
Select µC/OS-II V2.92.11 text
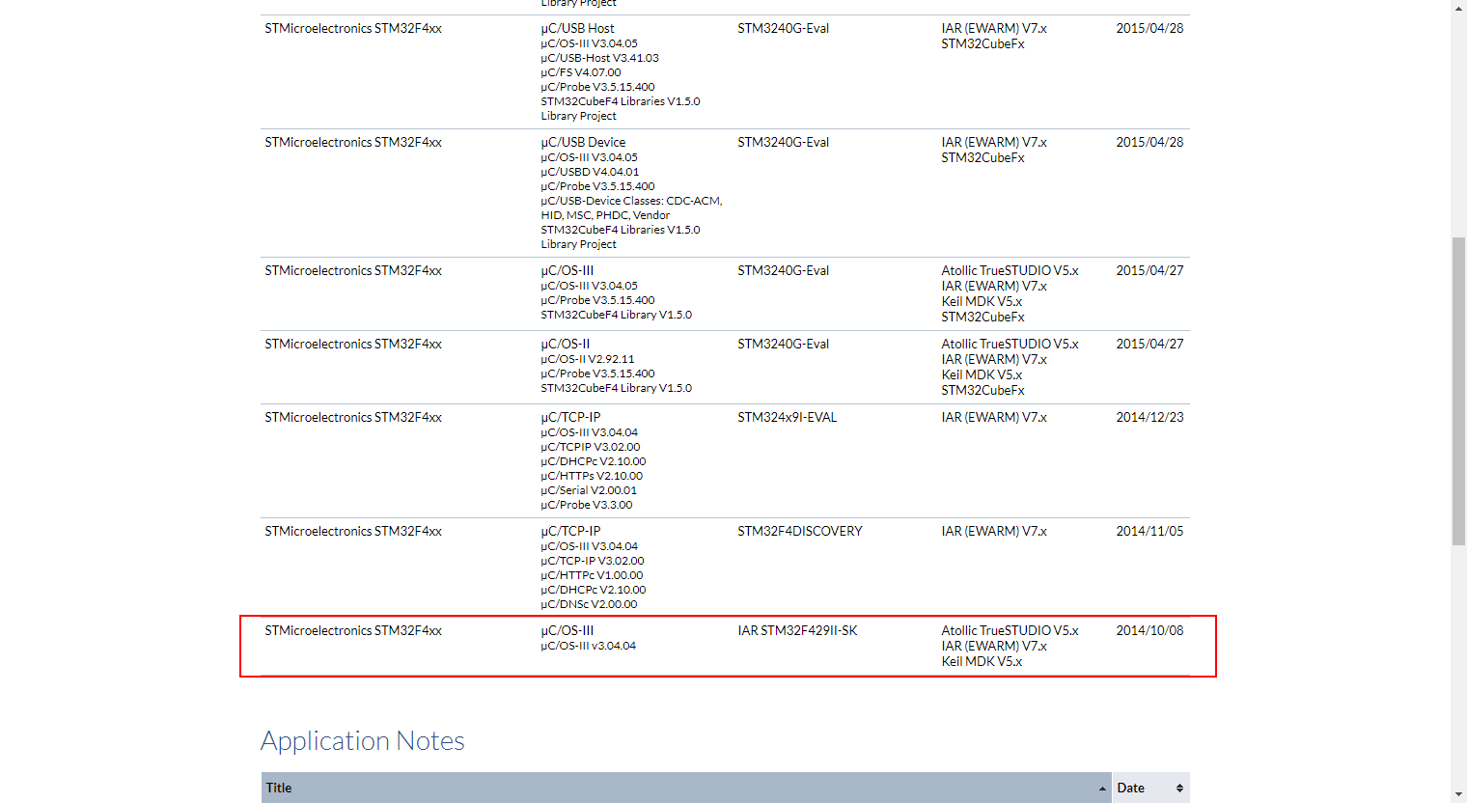pos(588,359)
